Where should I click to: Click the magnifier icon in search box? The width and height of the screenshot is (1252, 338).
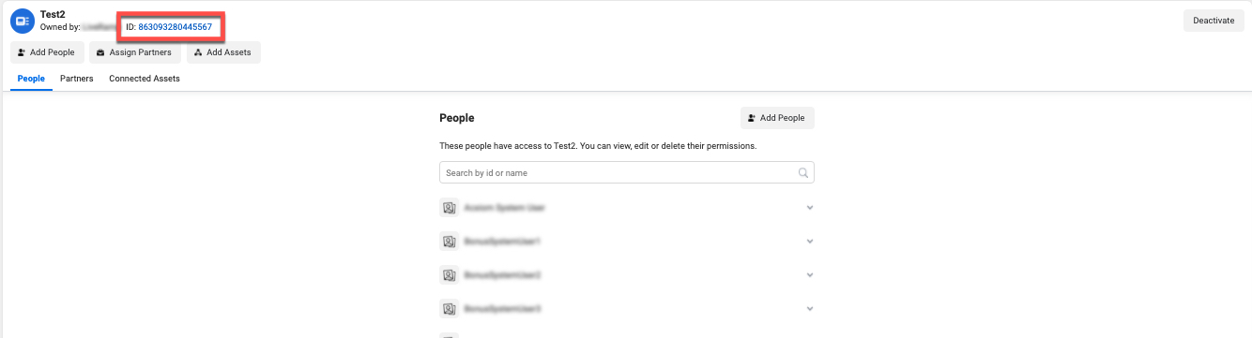(x=802, y=173)
